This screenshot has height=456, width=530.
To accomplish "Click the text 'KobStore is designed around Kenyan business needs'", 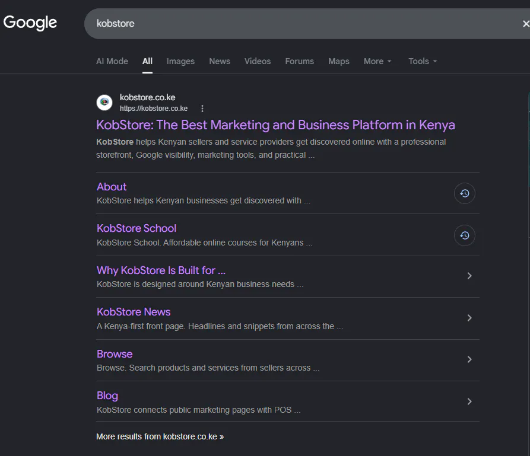I will tap(195, 285).
